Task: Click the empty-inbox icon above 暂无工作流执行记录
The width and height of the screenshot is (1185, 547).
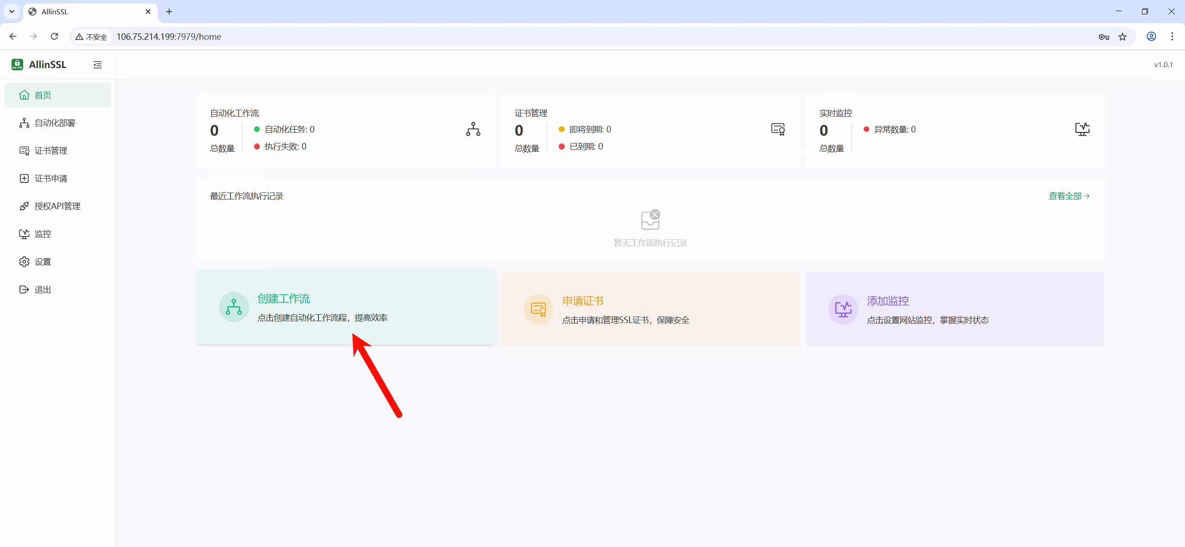Action: click(650, 220)
